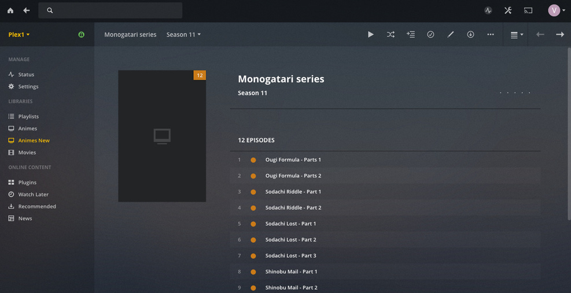This screenshot has width=571, height=293.
Task: Open episode Sodachi Riddle - Part 2
Action: click(293, 208)
